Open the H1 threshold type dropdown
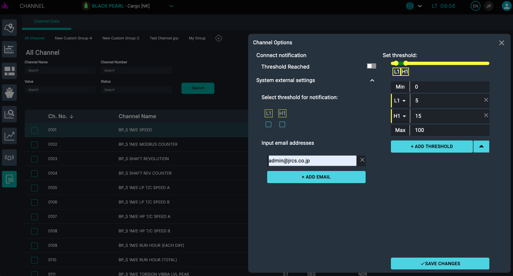 pos(400,116)
